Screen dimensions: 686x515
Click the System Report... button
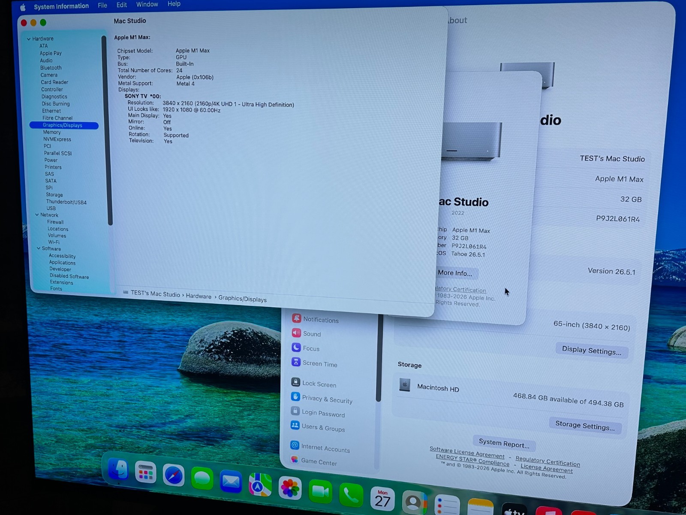point(504,443)
